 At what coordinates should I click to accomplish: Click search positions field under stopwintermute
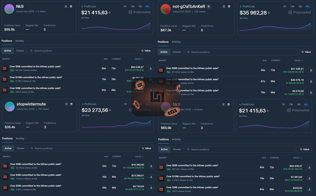coord(83,148)
